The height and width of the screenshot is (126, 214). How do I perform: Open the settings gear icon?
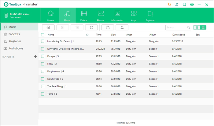pos(192,5)
